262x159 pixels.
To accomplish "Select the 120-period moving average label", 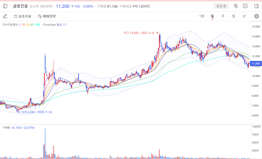I will click(37, 25).
